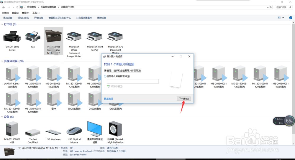The width and height of the screenshot is (295, 160).
Task: Select the USB Keyboard device icon
Action: click(53, 132)
